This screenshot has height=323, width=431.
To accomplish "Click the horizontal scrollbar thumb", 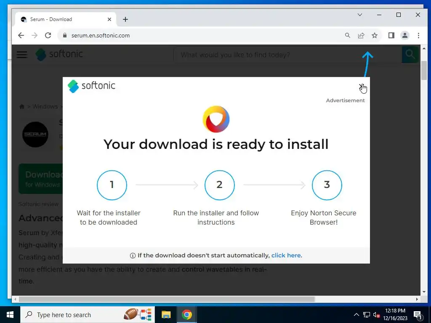I will [x=167, y=299].
